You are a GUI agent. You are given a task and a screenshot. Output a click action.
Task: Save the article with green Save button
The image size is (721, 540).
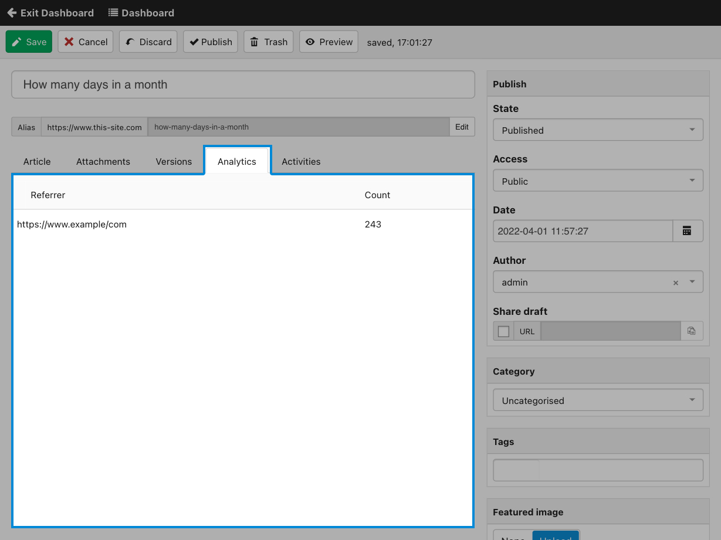click(x=29, y=42)
